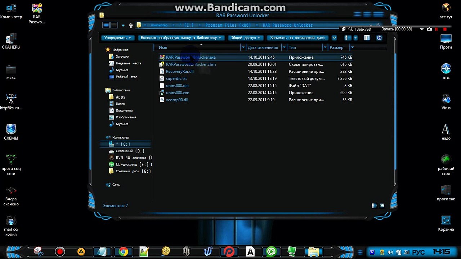Open the Упорядочить dropdown menu
The image size is (461, 259).
[x=117, y=38]
